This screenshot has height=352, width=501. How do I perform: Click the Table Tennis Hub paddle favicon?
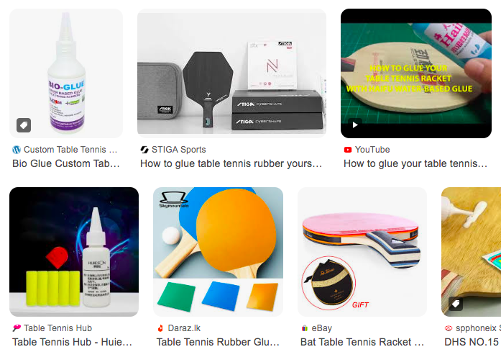point(17,328)
